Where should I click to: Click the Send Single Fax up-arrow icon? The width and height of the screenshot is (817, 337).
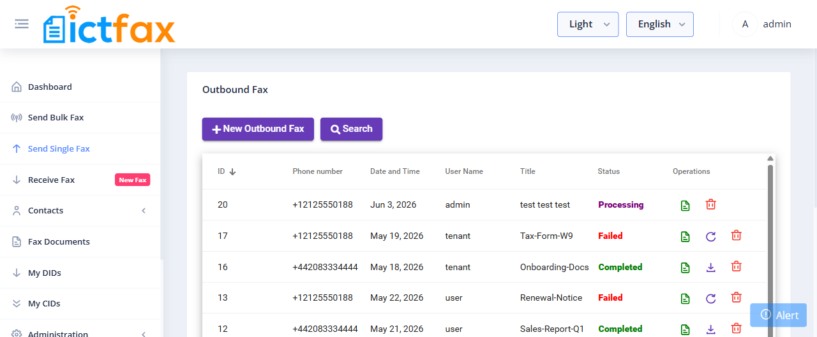coord(17,148)
